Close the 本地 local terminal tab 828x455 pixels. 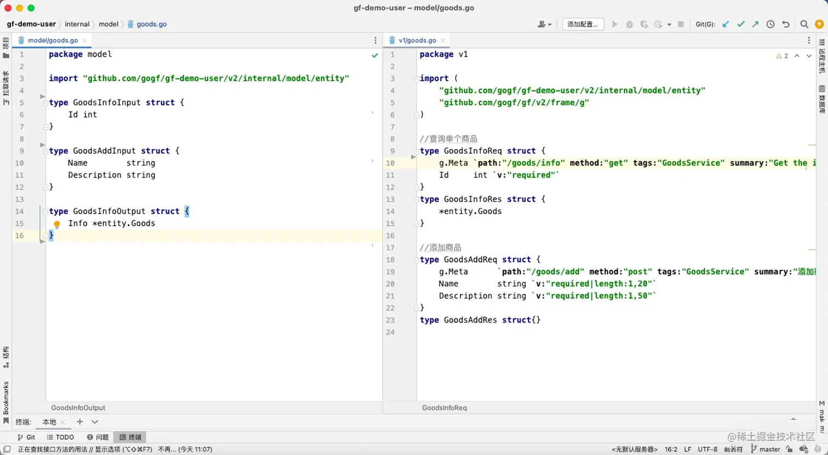click(x=63, y=422)
